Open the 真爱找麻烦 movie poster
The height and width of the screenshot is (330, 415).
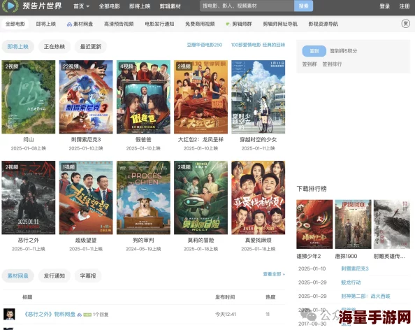click(x=258, y=198)
